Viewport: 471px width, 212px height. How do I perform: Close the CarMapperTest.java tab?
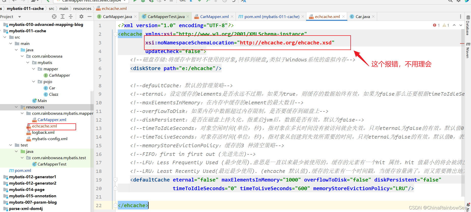click(188, 17)
